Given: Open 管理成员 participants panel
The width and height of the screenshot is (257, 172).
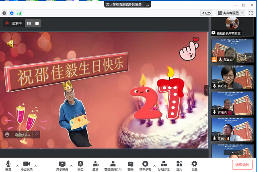Looking at the screenshot, I should [113, 165].
